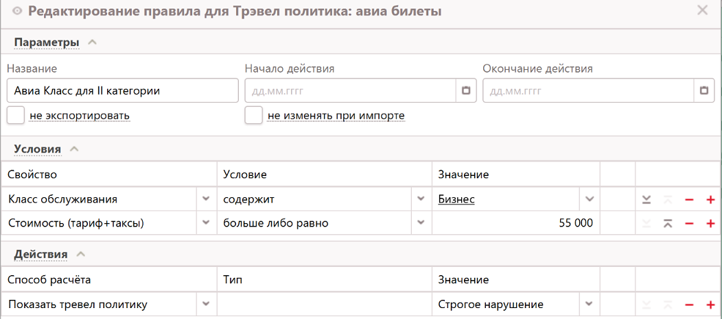Collapse the Условия section
This screenshot has height=319, width=722.
[74, 149]
